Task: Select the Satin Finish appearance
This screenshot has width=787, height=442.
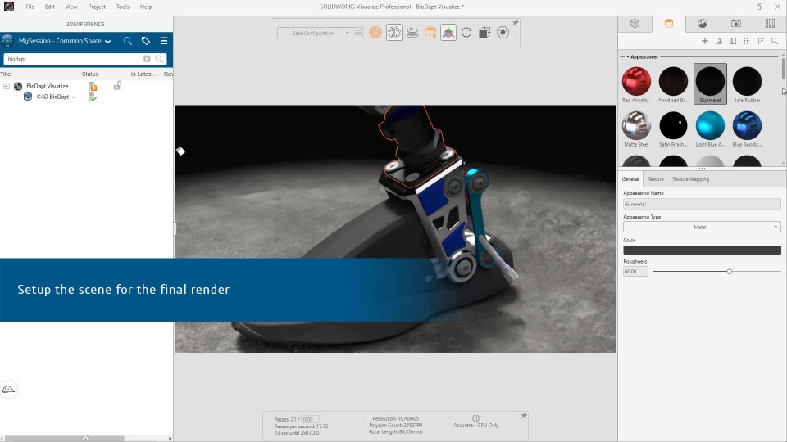Action: (673, 129)
